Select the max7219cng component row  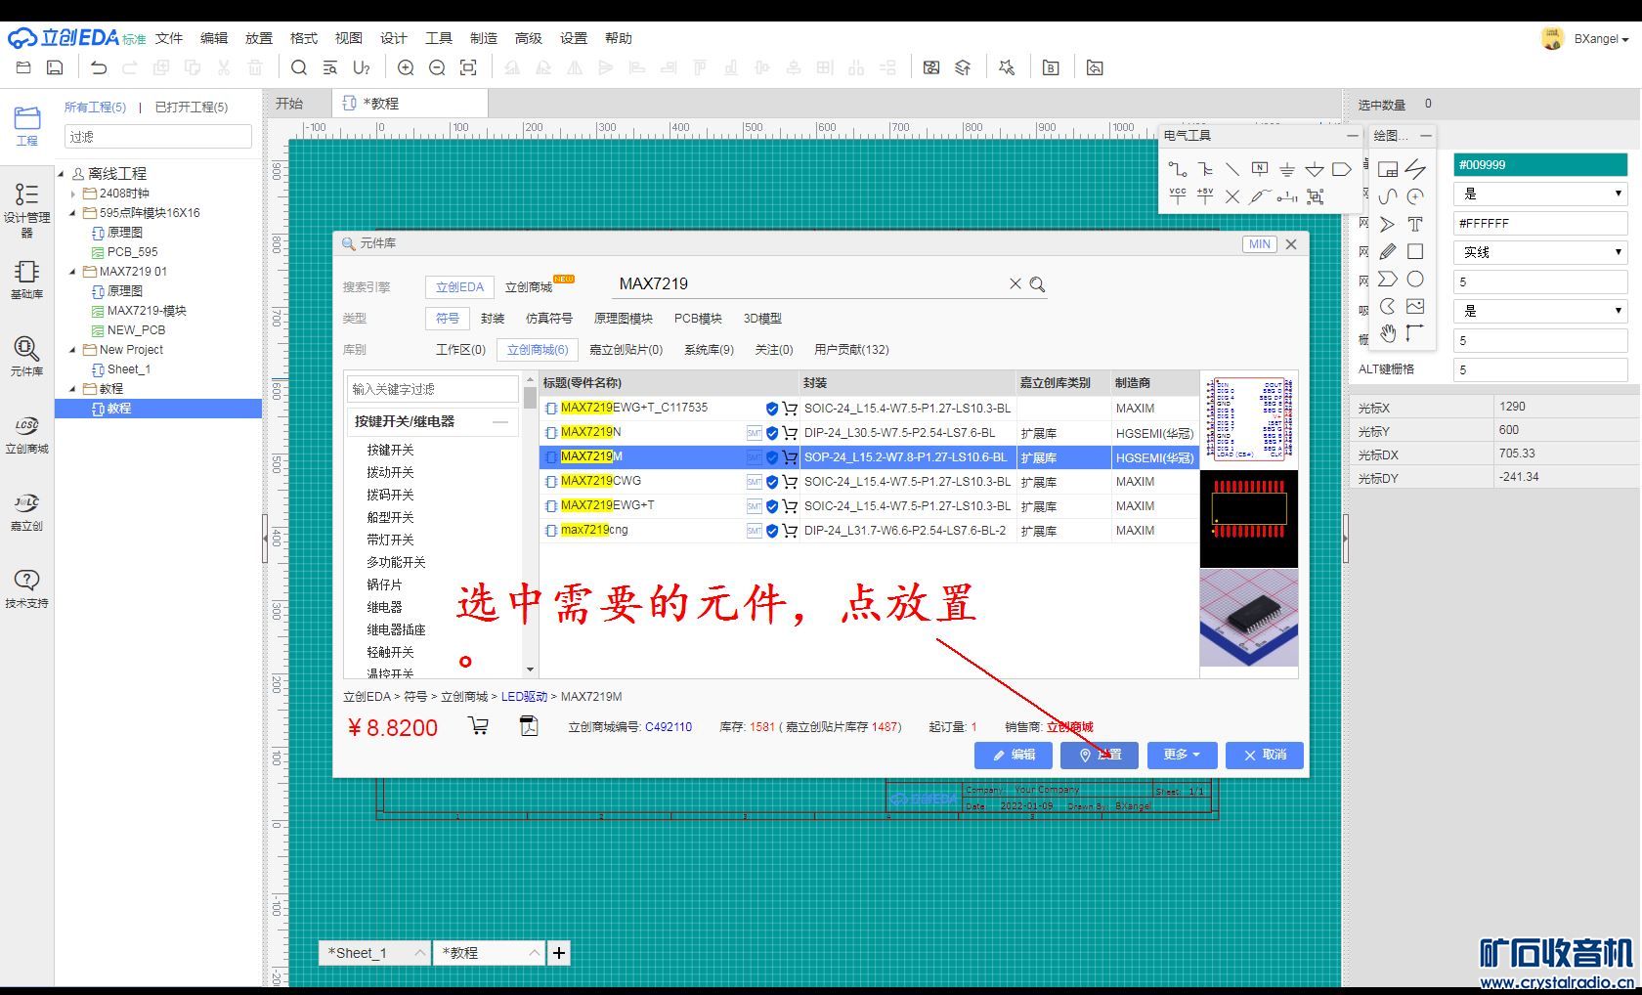[x=870, y=531]
